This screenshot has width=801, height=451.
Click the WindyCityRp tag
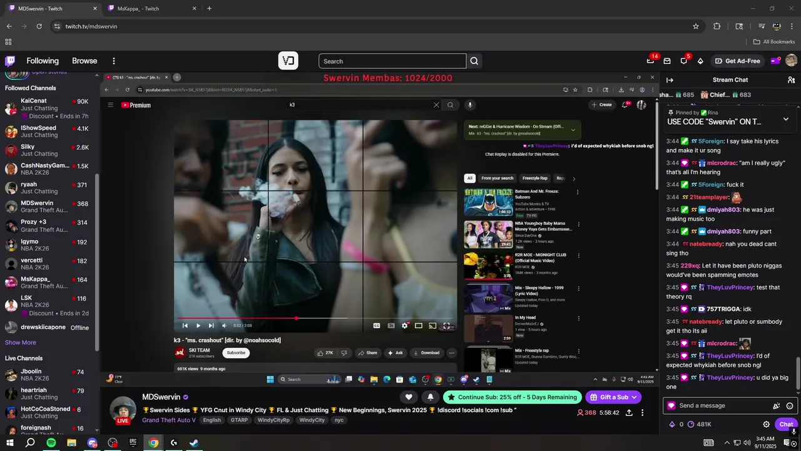click(x=273, y=420)
